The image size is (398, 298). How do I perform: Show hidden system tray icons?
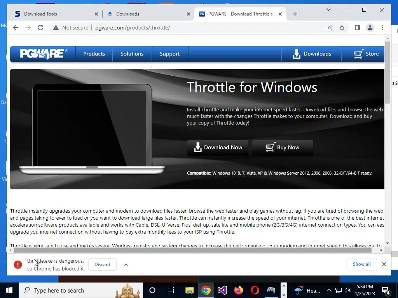(329, 290)
